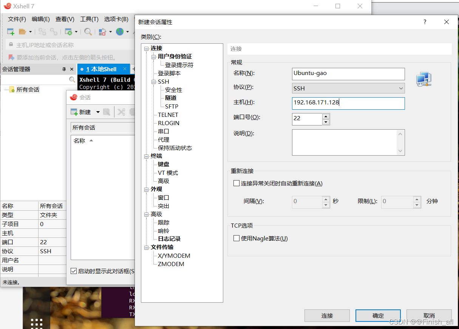Click the 连接 button at dialog bottom
The height and width of the screenshot is (329, 459).
(x=327, y=316)
